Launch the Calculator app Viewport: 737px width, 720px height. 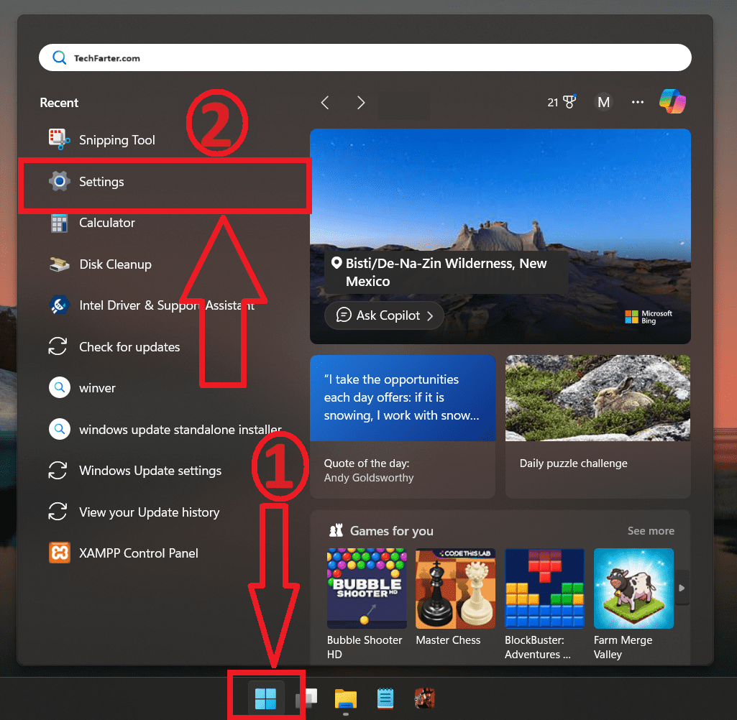pos(106,223)
